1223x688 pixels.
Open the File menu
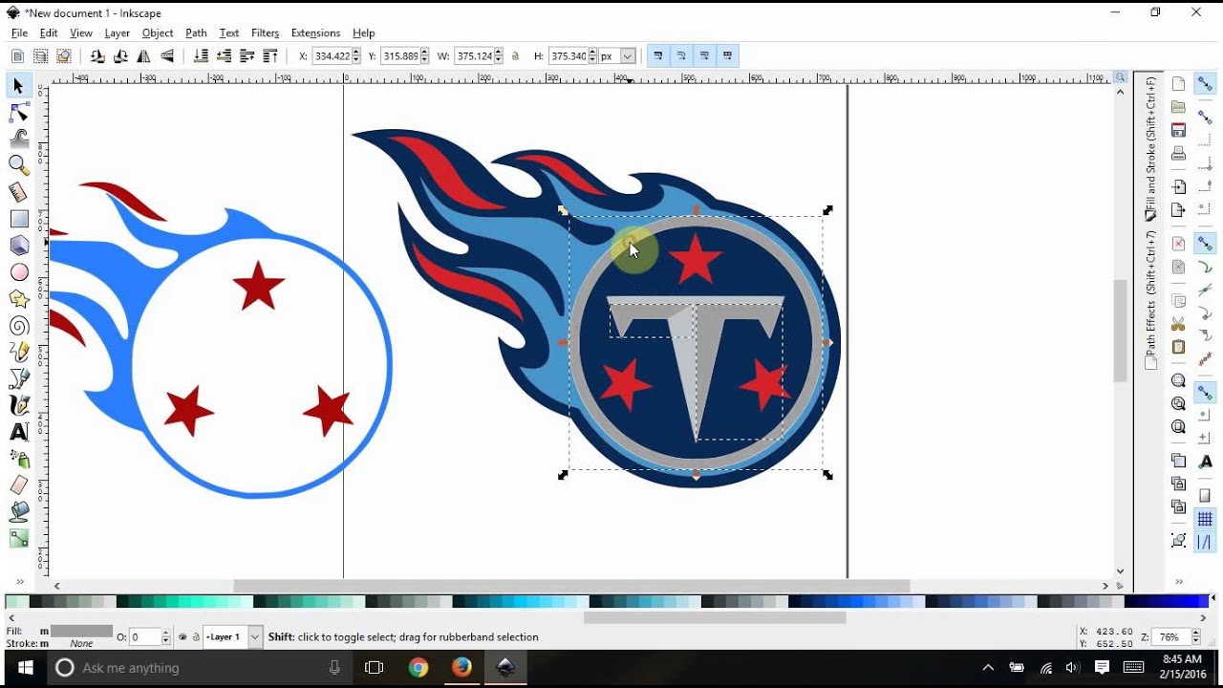(x=19, y=33)
